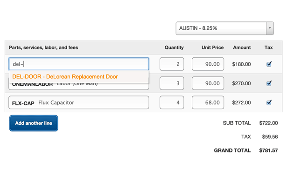Toggle Tax checkbox for Flux Capacitor row
This screenshot has width=287, height=178.
[269, 103]
